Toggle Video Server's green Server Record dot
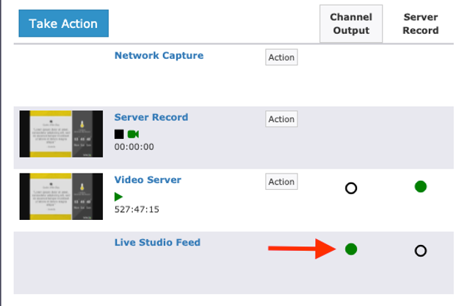 [421, 187]
